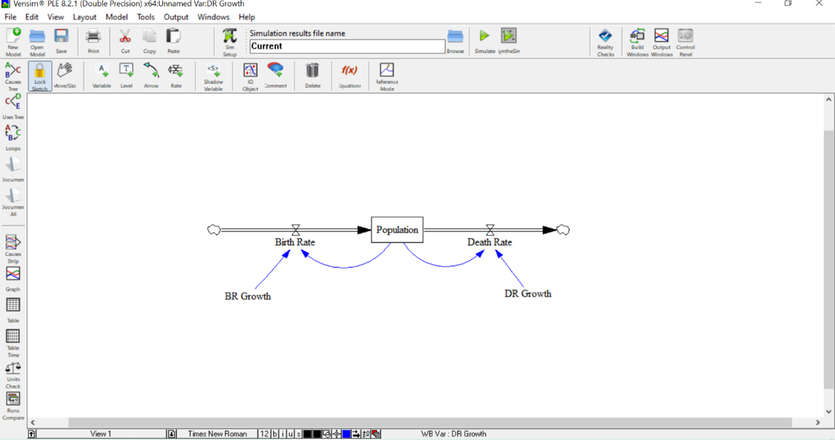835x440 pixels.
Task: Open a model file via the Open Model icon
Action: [x=37, y=42]
